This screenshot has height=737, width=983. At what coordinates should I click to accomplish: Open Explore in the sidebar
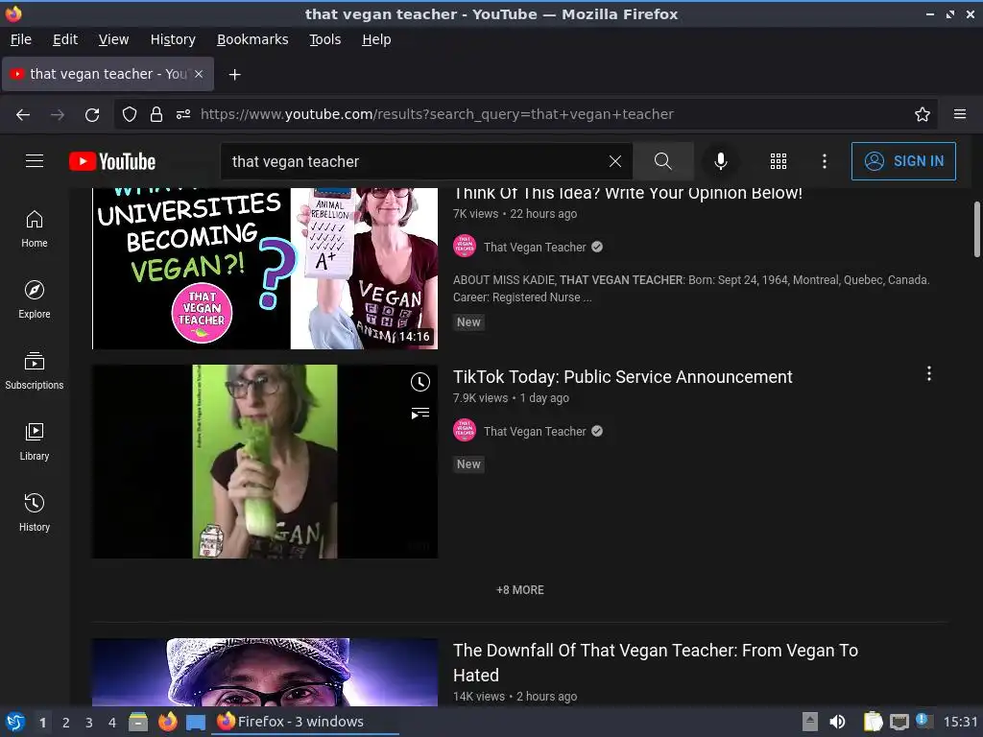click(35, 300)
